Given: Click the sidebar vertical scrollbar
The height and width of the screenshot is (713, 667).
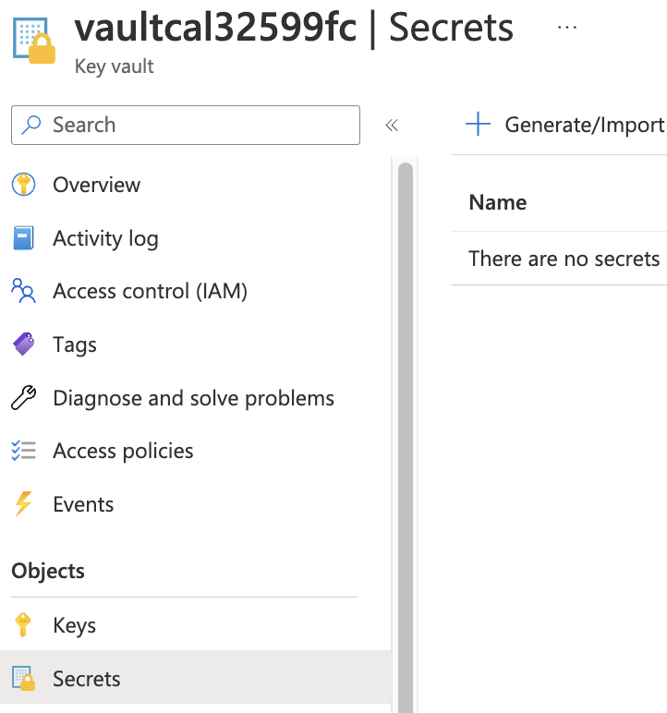Looking at the screenshot, I should pos(406,438).
